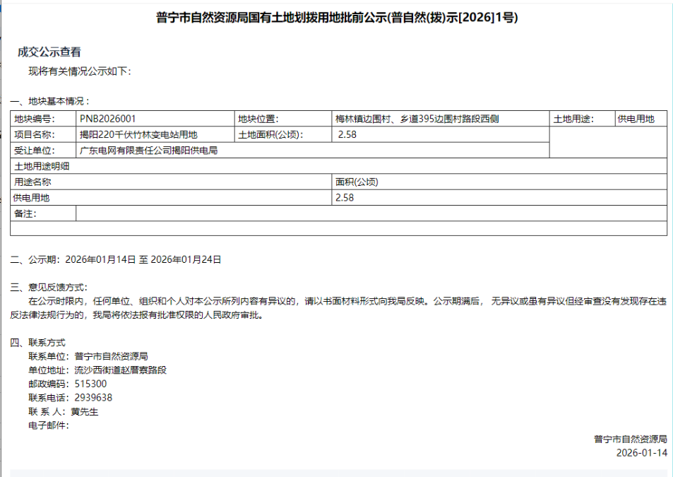Image resolution: width=673 pixels, height=477 pixels.
Task: Click the 2026-01-14 date at bottom right
Action: [x=641, y=453]
